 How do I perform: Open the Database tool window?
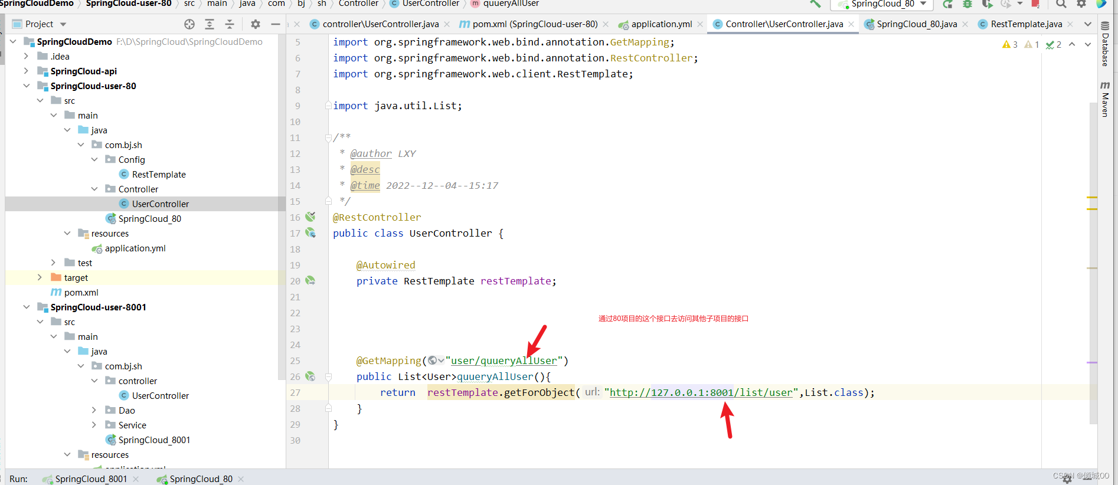[x=1105, y=44]
